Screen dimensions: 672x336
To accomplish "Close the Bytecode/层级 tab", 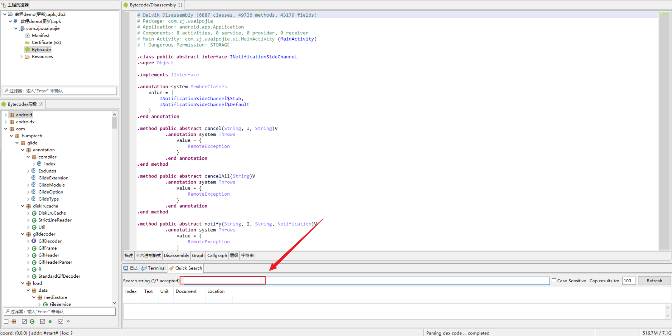I will 41,104.
